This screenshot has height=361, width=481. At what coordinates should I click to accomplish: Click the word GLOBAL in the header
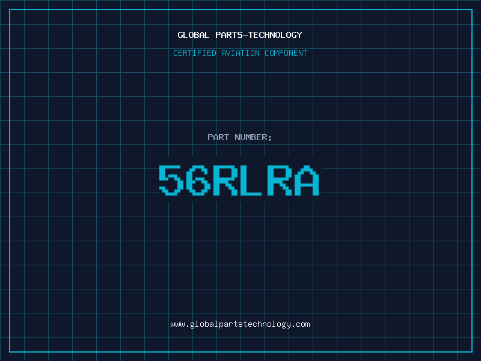click(194, 35)
